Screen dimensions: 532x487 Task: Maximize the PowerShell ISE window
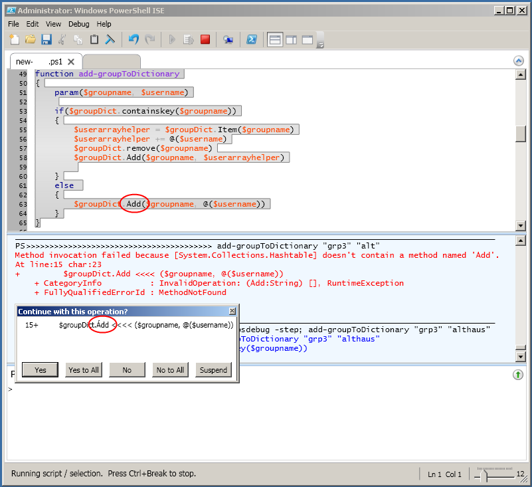tap(509, 11)
